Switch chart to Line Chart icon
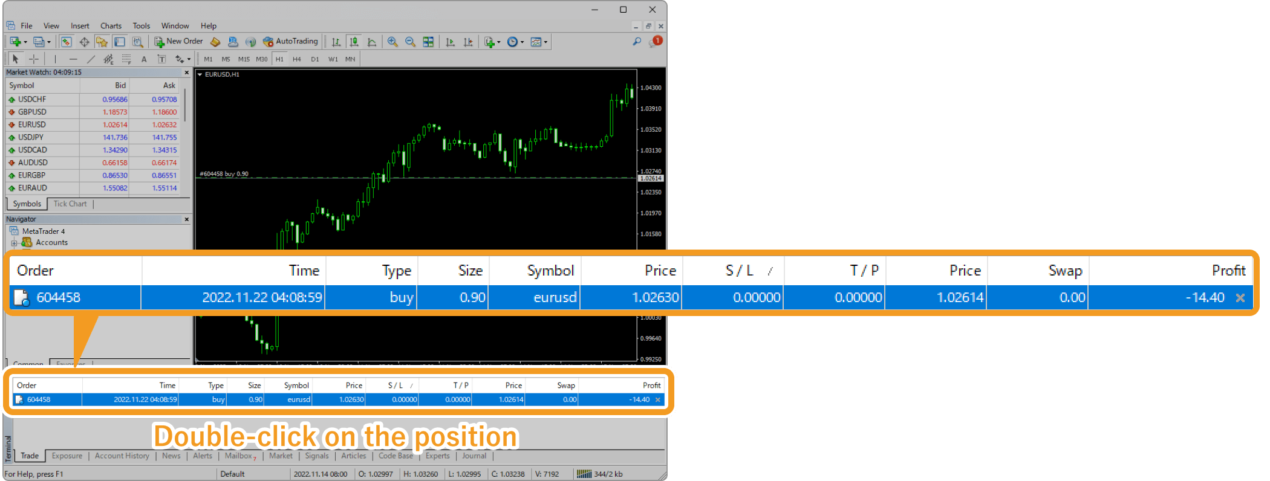Image resolution: width=1270 pixels, height=481 pixels. 372,42
